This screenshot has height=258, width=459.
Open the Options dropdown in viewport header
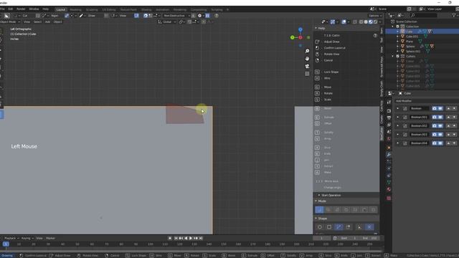pyautogui.click(x=374, y=16)
